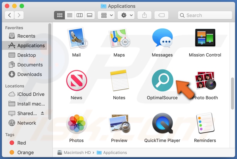Open Desktop in the sidebar
Screen dimensions: 237x159
pos(24,55)
